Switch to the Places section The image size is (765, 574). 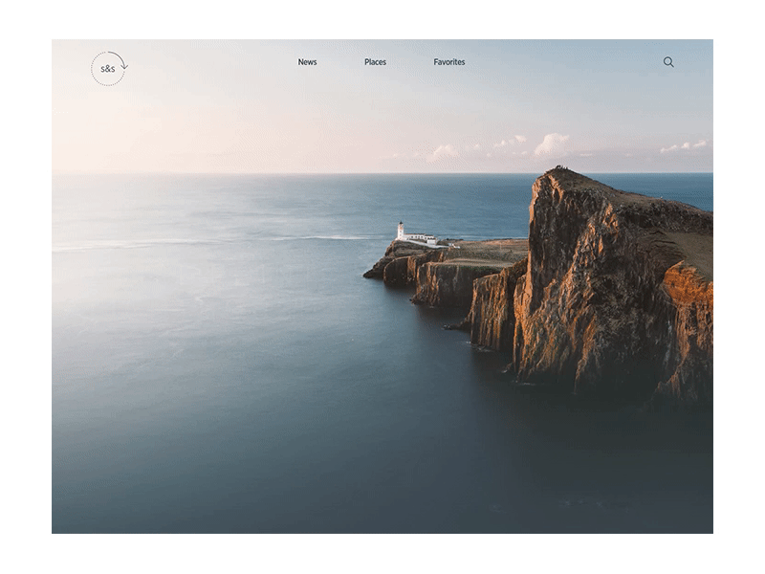tap(375, 61)
